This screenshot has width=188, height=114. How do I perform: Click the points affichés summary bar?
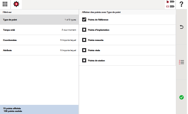tap(39, 109)
